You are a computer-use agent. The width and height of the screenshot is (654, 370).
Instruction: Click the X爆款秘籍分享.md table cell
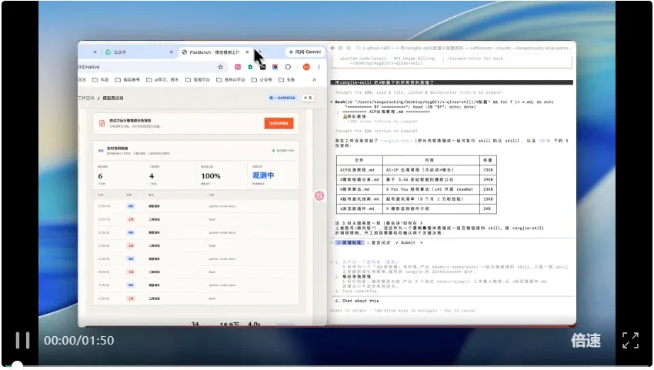pyautogui.click(x=359, y=179)
